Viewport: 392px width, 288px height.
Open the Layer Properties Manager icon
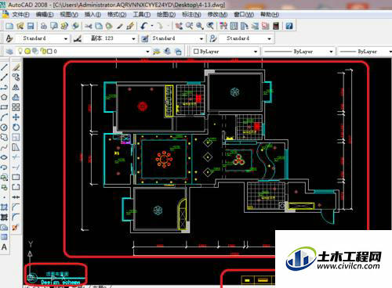[9, 52]
